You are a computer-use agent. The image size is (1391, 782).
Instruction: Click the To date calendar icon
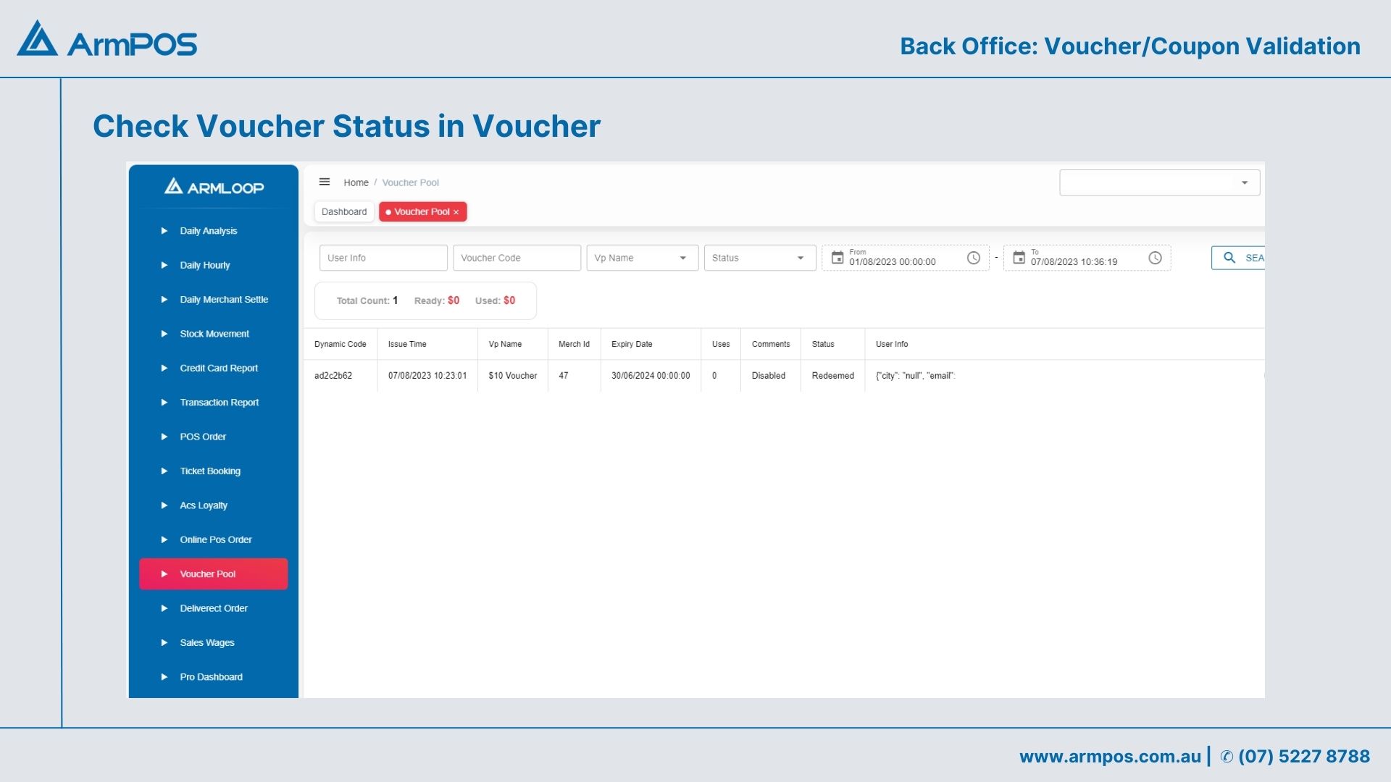click(1019, 258)
